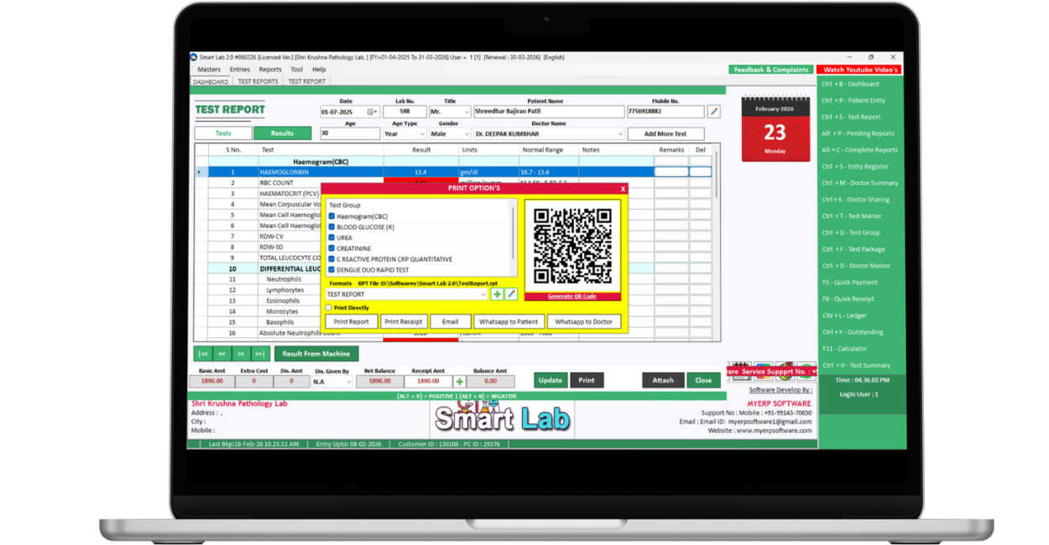The width and height of the screenshot is (1049, 545).
Task: Click the www.myerpsoftware.com website text
Action: point(775,431)
